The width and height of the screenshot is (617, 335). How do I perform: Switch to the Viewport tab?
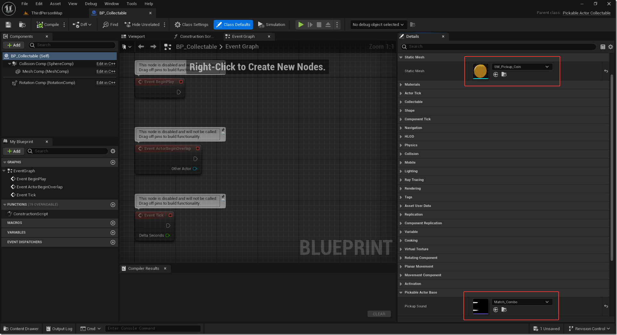click(133, 37)
